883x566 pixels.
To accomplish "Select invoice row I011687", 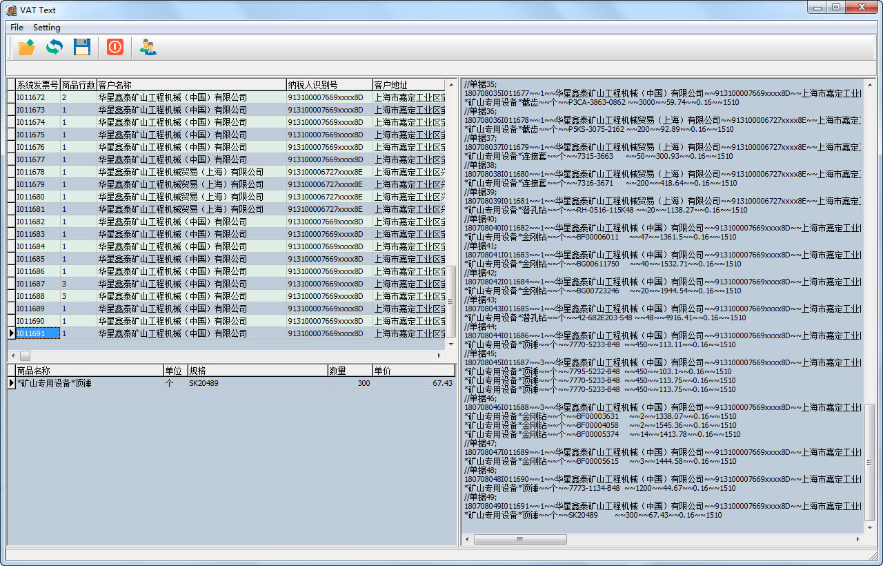I will click(x=37, y=284).
